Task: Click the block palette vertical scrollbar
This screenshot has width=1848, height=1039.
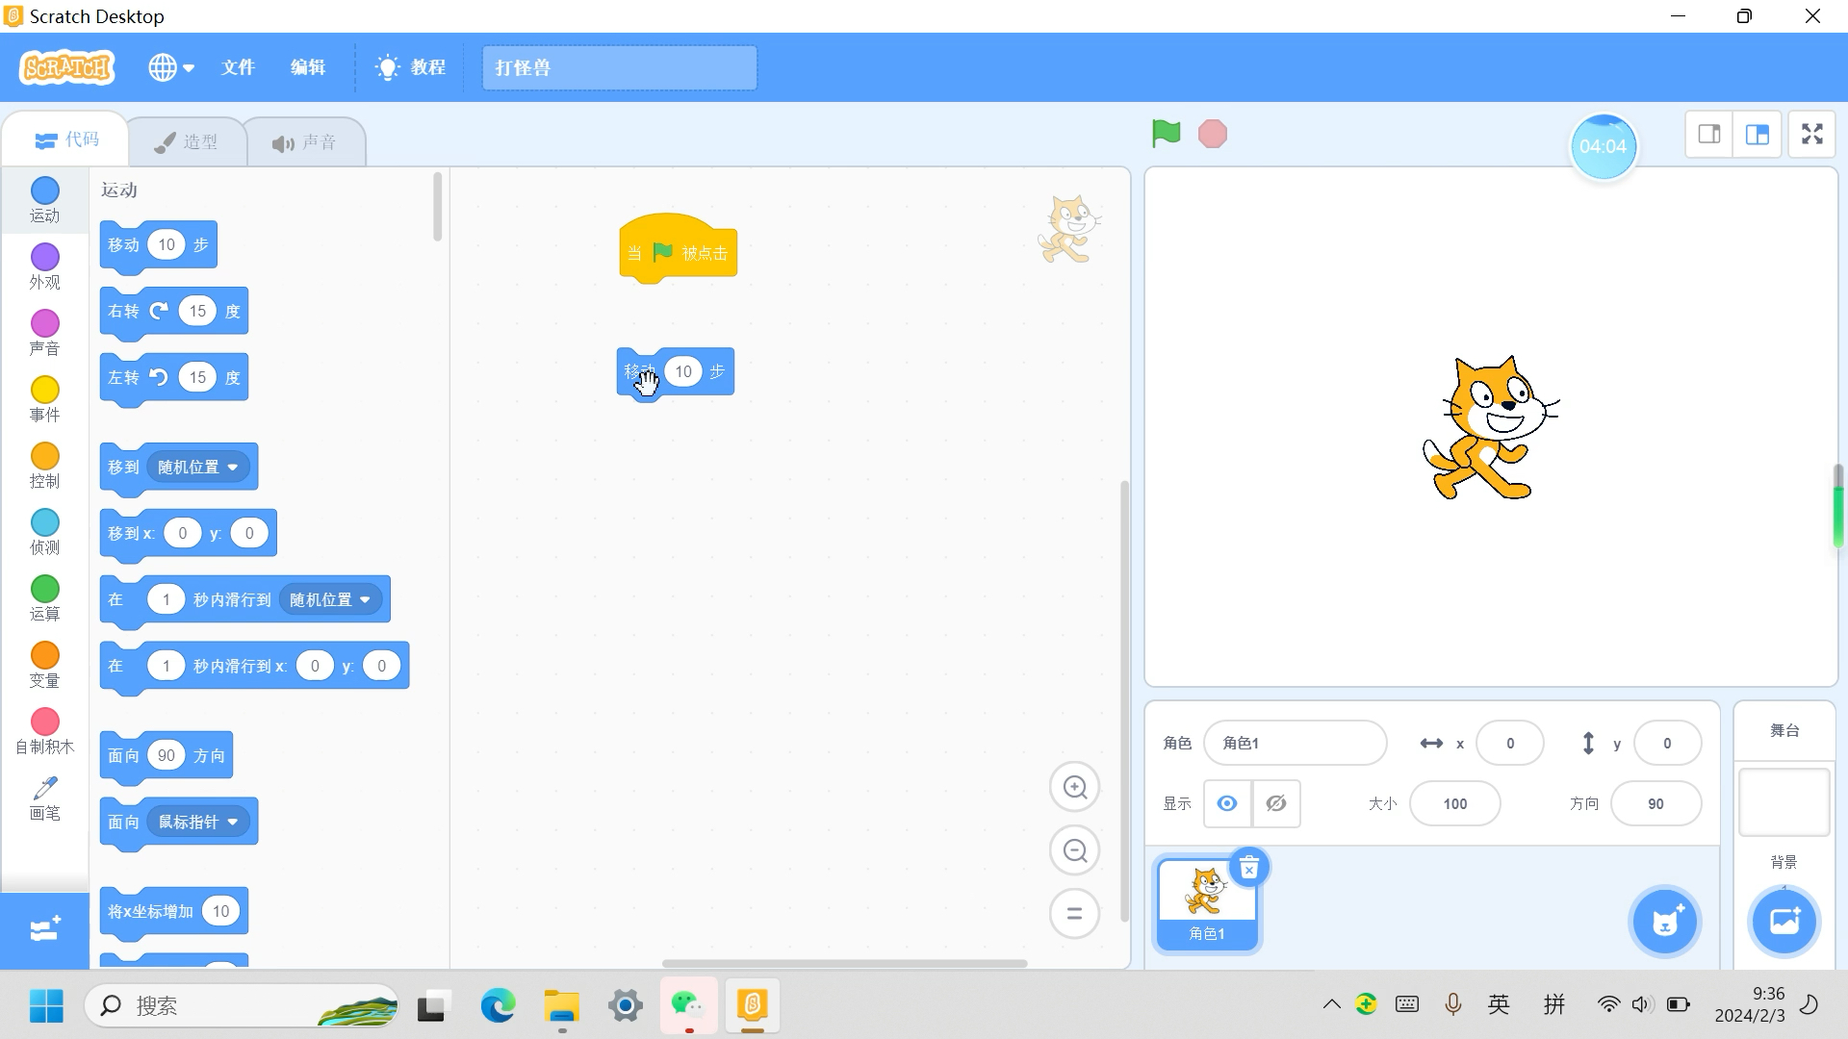Action: coord(437,207)
